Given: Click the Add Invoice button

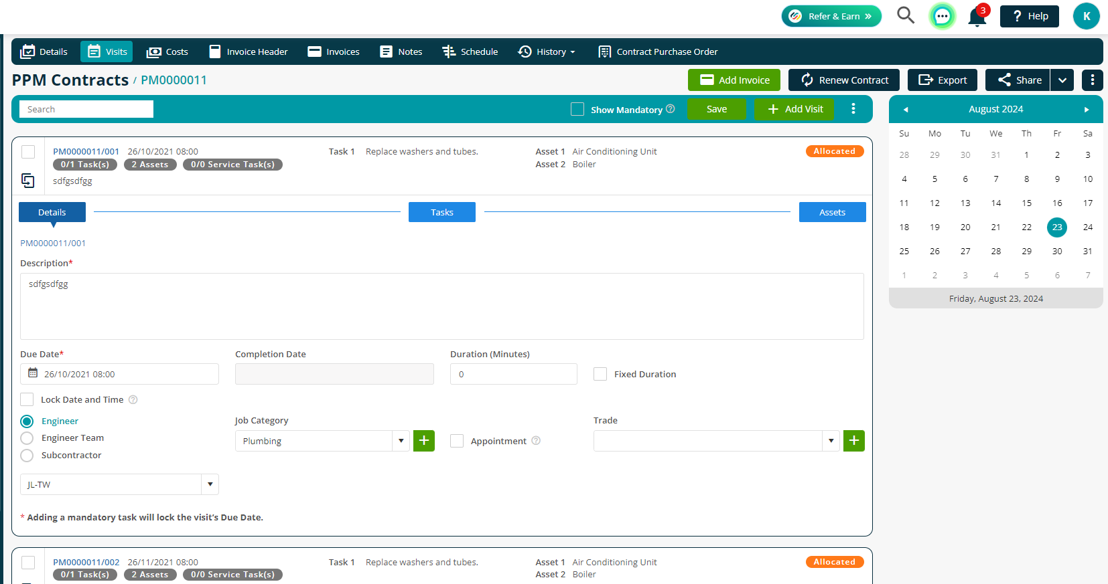Looking at the screenshot, I should [734, 80].
